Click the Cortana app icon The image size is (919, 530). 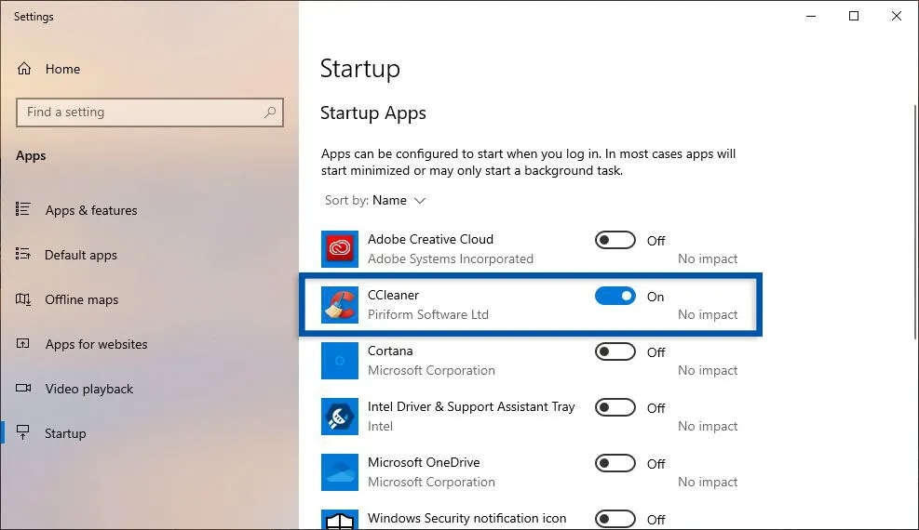[340, 361]
